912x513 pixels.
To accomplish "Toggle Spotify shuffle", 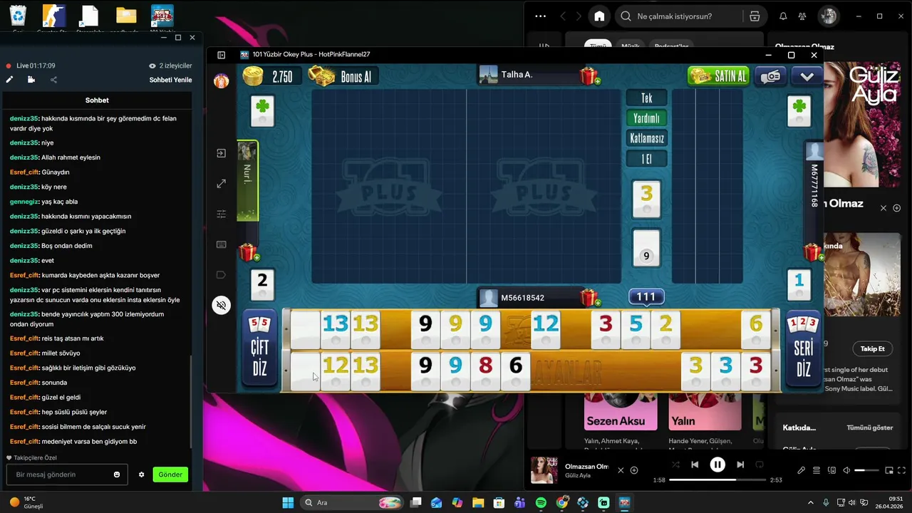I will pyautogui.click(x=675, y=465).
